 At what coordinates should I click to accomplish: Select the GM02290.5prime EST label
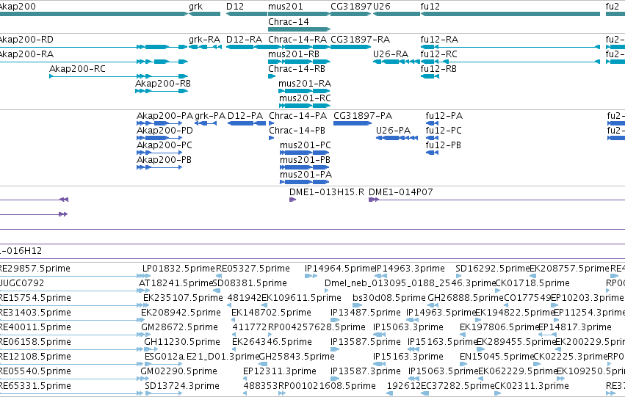(x=178, y=372)
